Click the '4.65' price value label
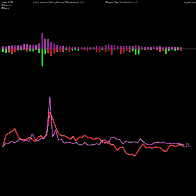The width and height of the screenshot is (196, 196). click(188, 146)
